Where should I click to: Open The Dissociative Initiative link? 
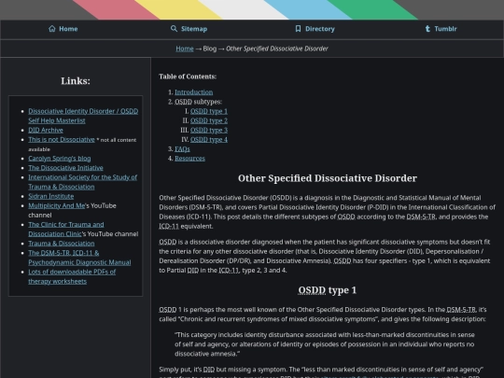(x=65, y=168)
